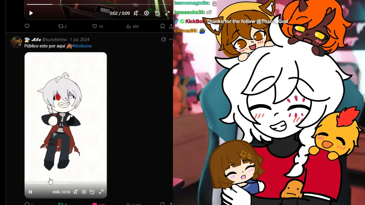View analytics of the post with 450 views
Image resolution: width=365 pixels, height=205 pixels.
[132, 26]
